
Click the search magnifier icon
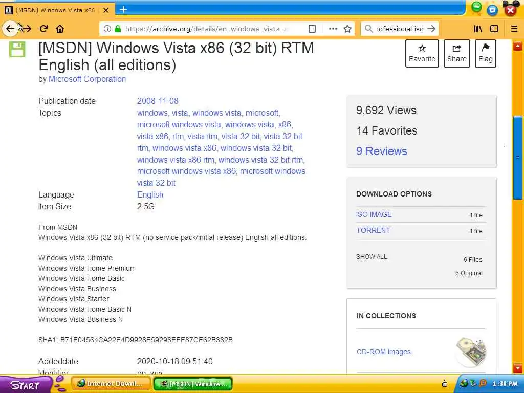368,29
